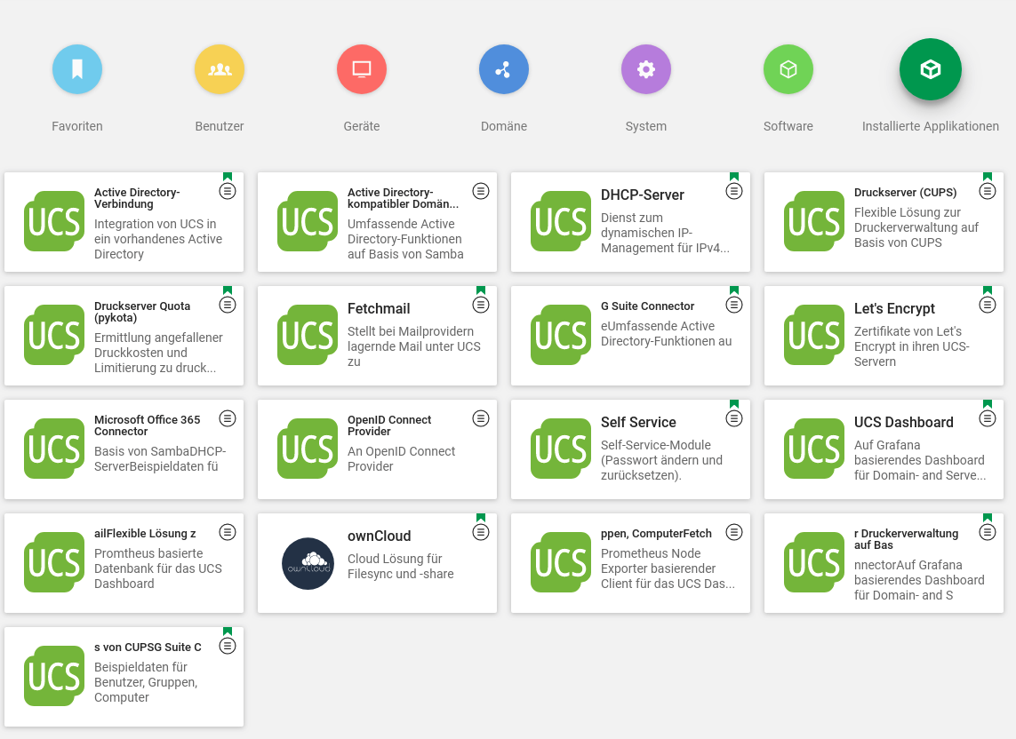Click the ownCloud logo icon
Screen dimensions: 1016x739
click(308, 563)
